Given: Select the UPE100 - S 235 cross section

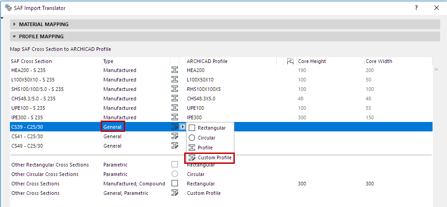Looking at the screenshot, I should 28,108.
